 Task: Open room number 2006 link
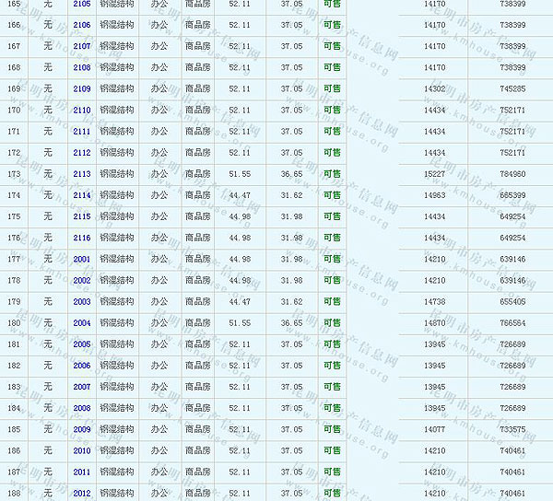click(81, 366)
